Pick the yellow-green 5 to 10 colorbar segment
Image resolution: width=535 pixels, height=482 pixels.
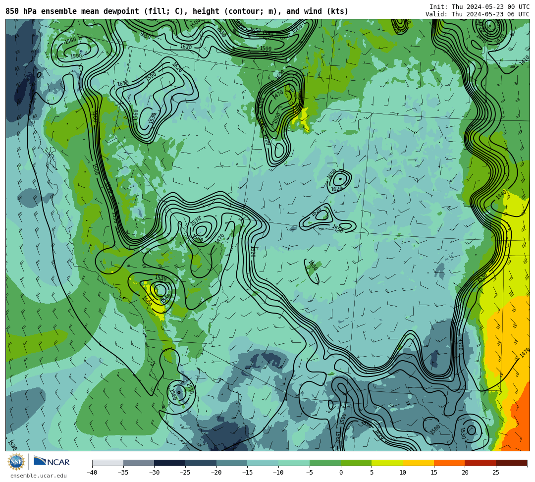click(x=387, y=463)
